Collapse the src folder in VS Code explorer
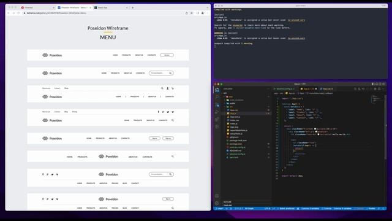 (x=231, y=107)
